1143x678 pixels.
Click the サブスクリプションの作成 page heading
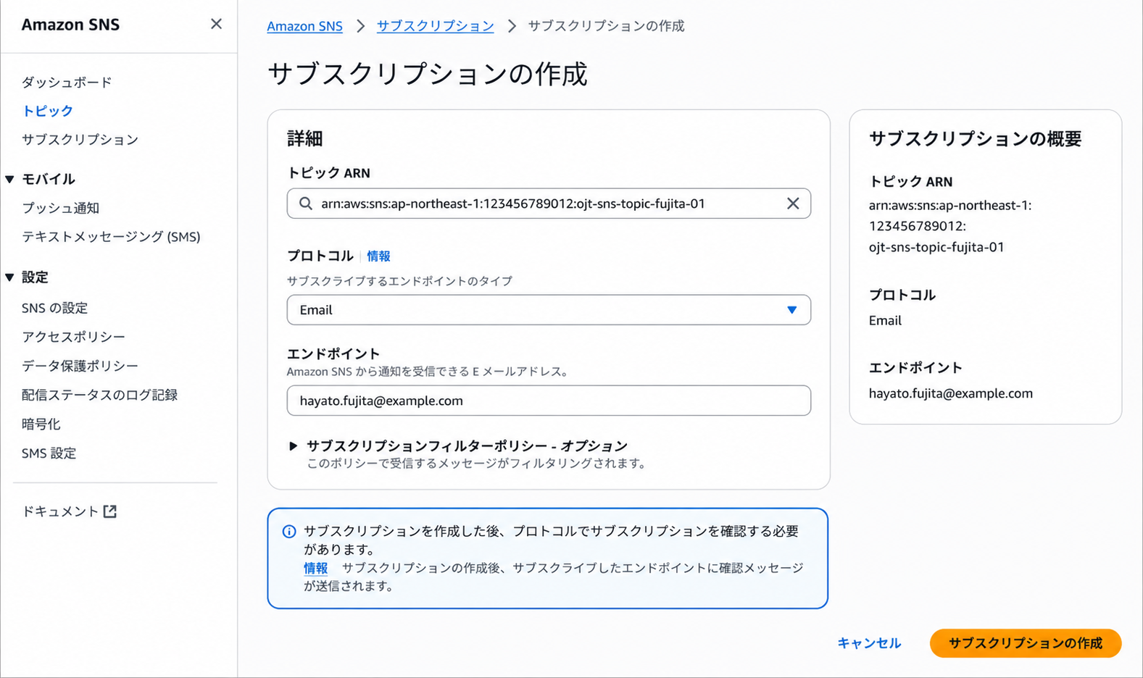click(428, 74)
